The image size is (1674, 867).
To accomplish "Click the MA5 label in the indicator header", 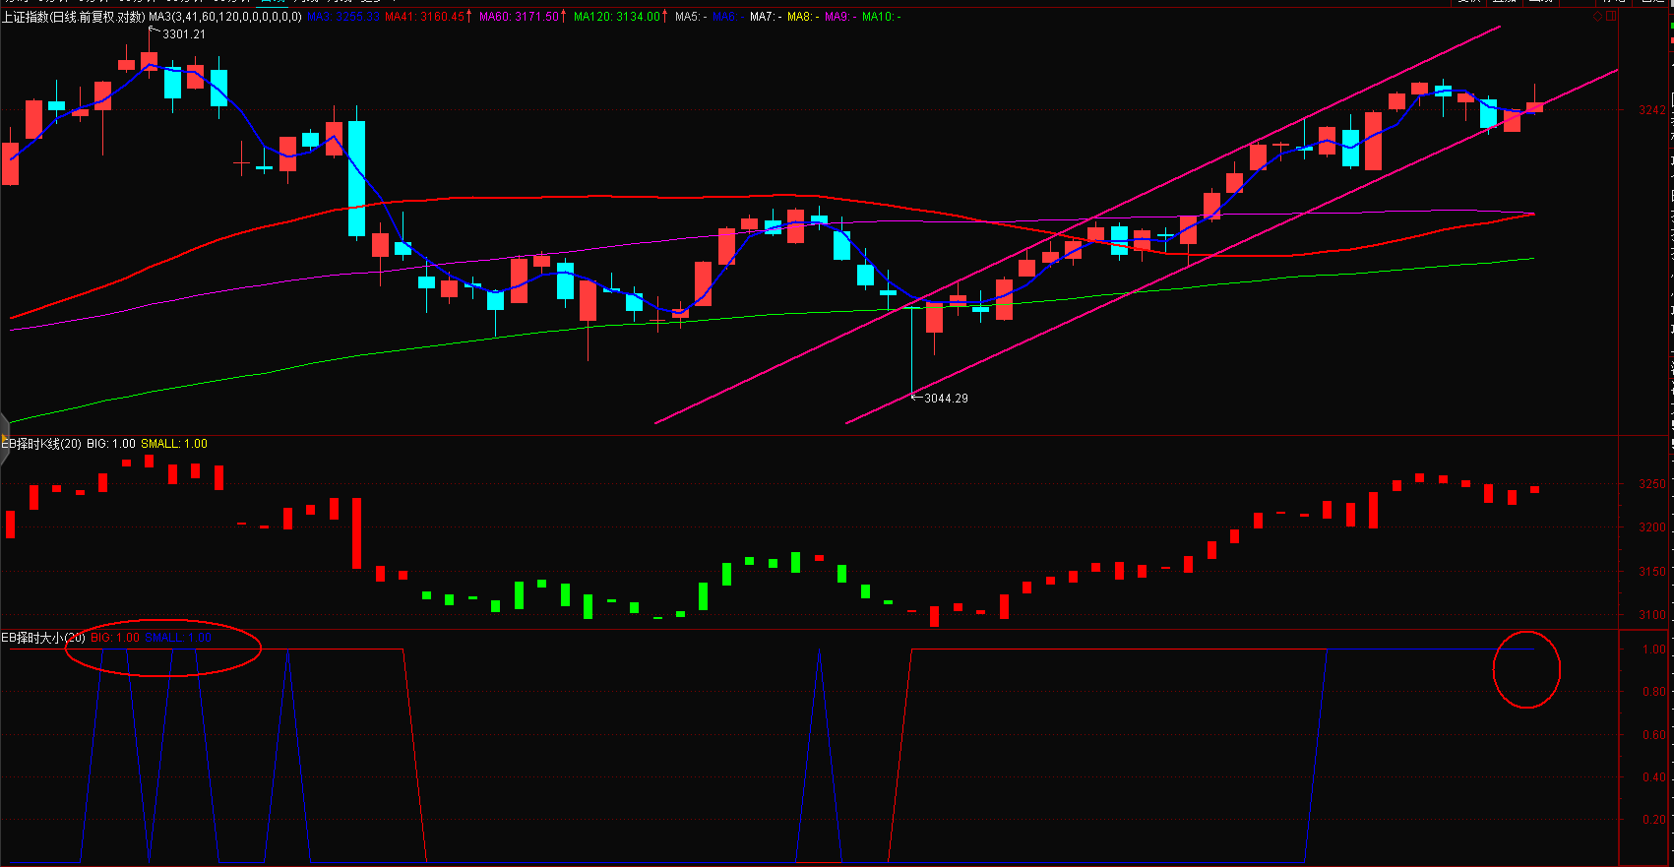I will [x=691, y=17].
